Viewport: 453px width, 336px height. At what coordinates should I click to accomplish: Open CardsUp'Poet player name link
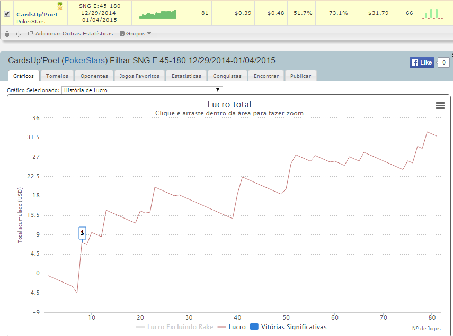(37, 14)
